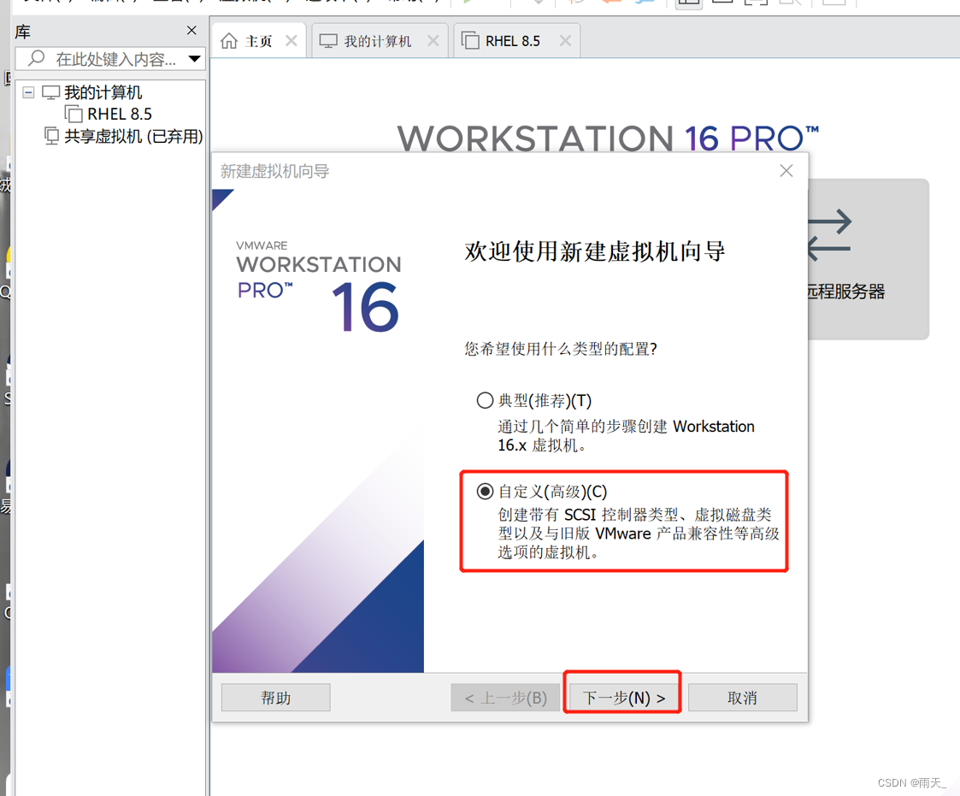Click the 我的计算机 monitor icon in library
The height and width of the screenshot is (796, 960).
50,92
